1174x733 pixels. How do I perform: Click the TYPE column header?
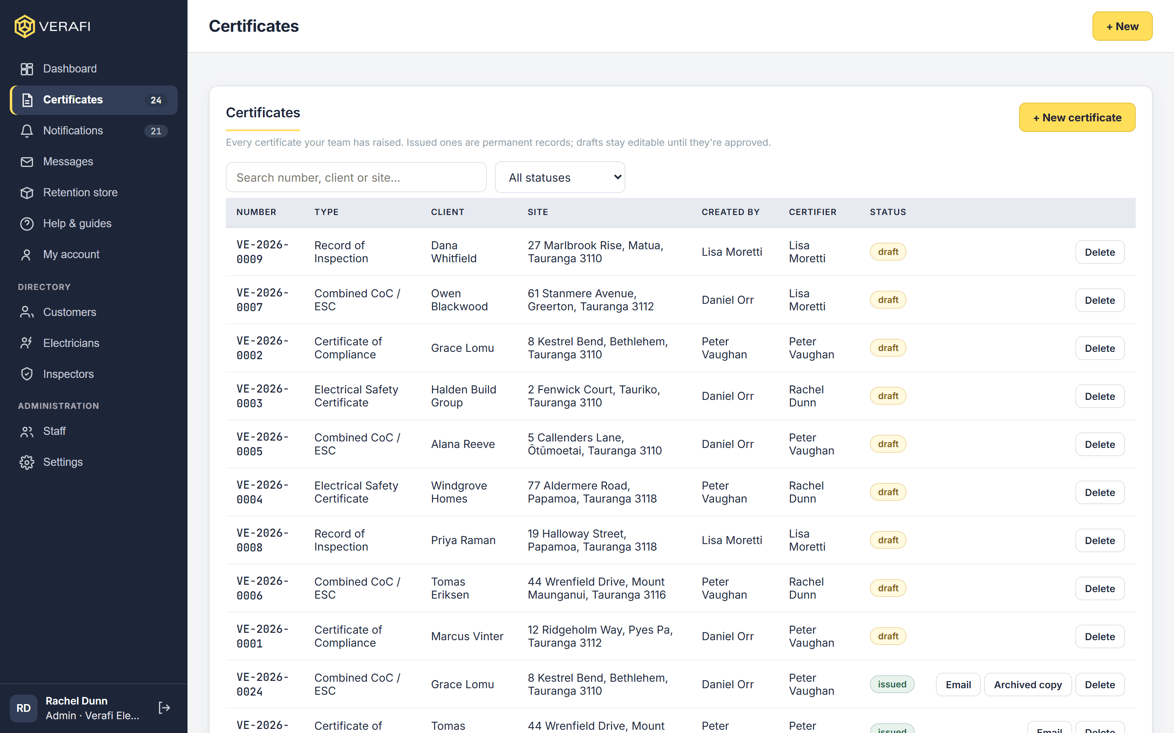(327, 212)
